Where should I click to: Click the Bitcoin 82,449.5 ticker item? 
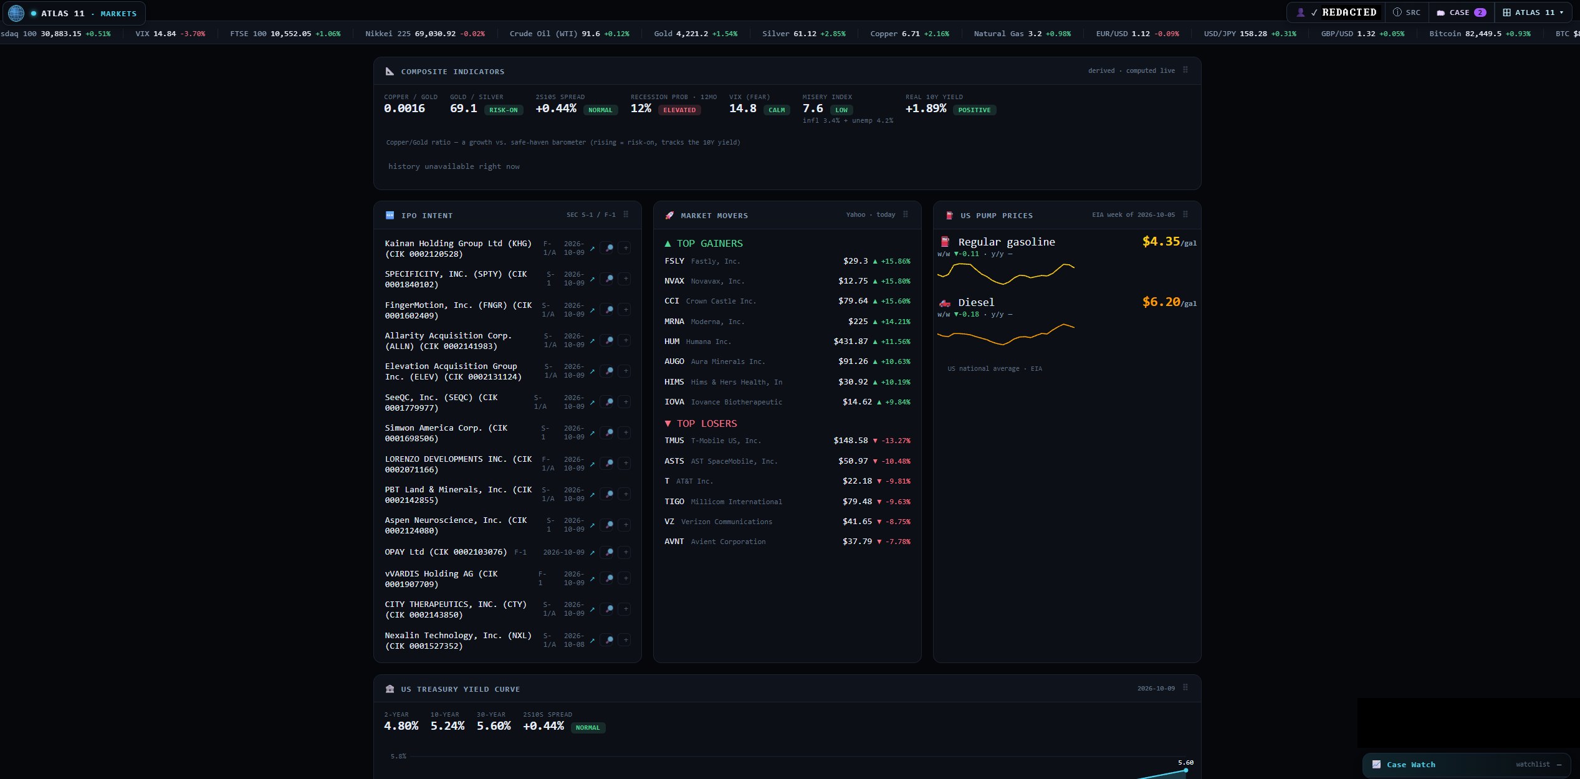pos(1480,34)
